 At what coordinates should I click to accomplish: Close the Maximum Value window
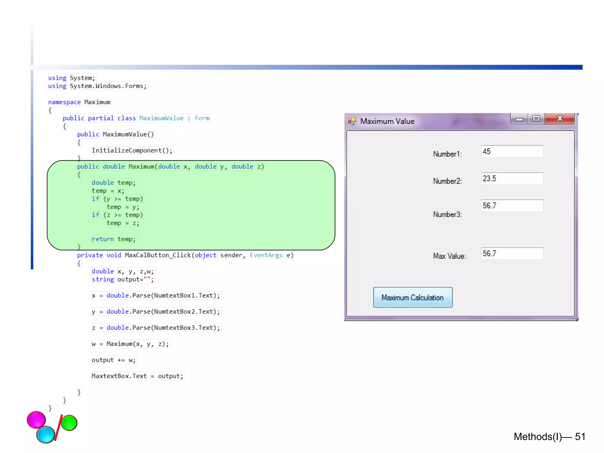click(x=560, y=119)
